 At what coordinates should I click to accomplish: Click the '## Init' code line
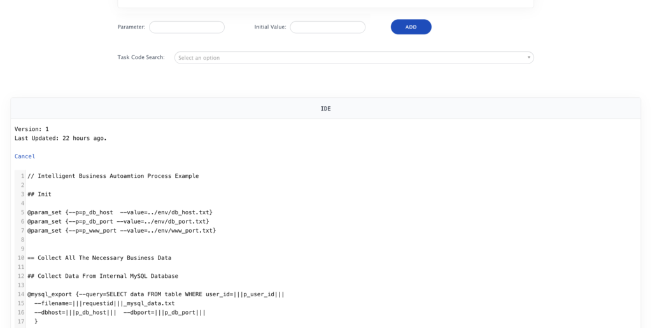(39, 194)
